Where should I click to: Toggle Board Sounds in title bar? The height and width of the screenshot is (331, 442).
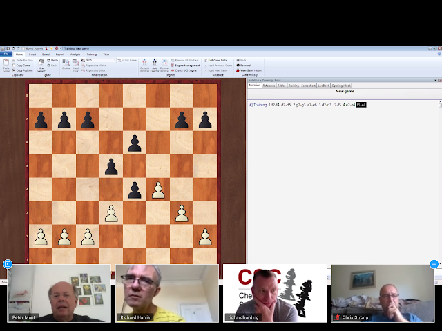tap(34, 48)
